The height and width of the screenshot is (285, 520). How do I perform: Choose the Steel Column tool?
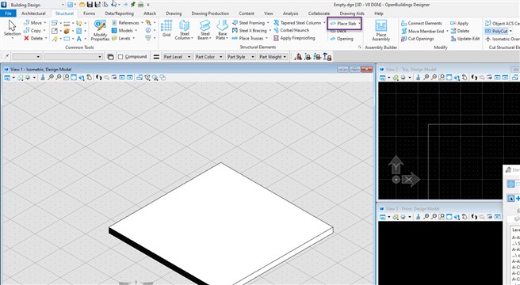click(x=184, y=30)
